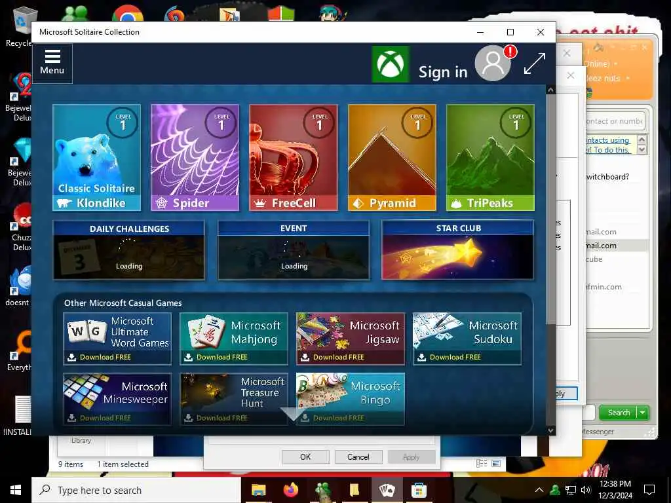Image resolution: width=671 pixels, height=503 pixels.
Task: Toggle fullscreen with the diagonal arrows icon
Action: click(535, 64)
